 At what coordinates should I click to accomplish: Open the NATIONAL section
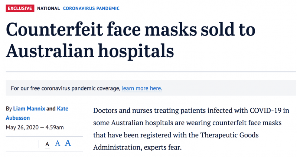49,8
